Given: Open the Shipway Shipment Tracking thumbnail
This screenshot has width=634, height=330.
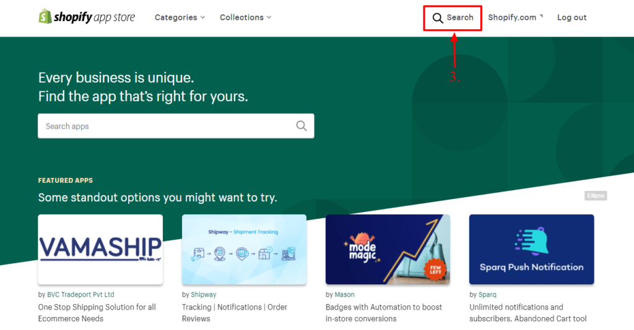Looking at the screenshot, I should [244, 249].
